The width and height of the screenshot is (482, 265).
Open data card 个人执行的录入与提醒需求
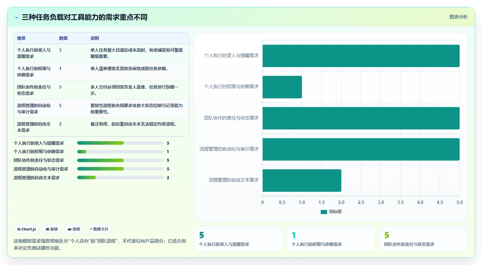(x=238, y=238)
